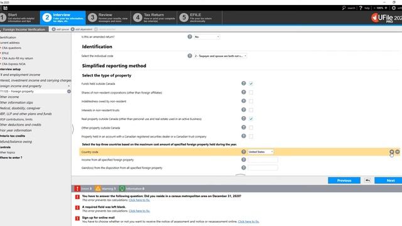Screen dimensions: 402x226
Task: Click the Next button
Action: point(389,180)
